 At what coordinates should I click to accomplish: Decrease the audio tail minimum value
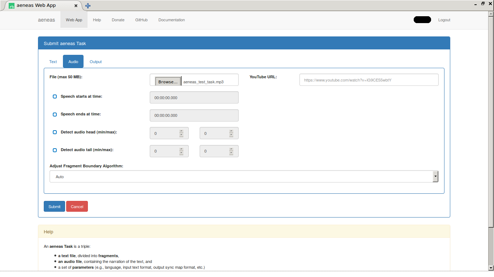click(x=181, y=153)
